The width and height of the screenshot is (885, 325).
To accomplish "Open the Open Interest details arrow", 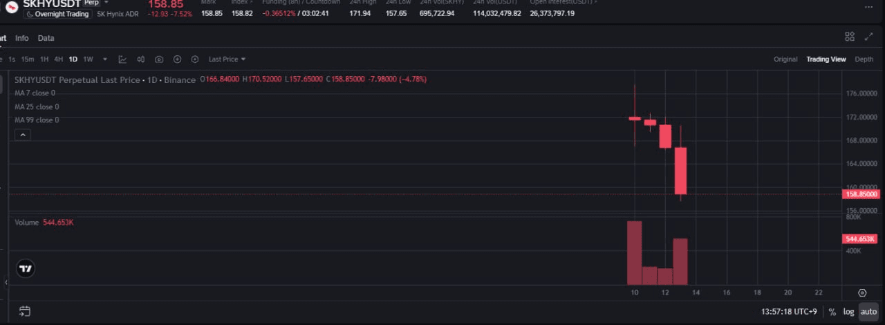I will [596, 2].
